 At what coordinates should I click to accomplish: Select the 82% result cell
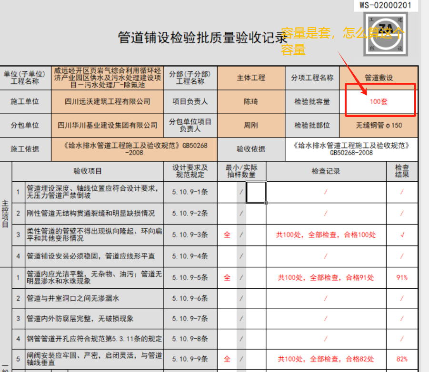pyautogui.click(x=402, y=359)
